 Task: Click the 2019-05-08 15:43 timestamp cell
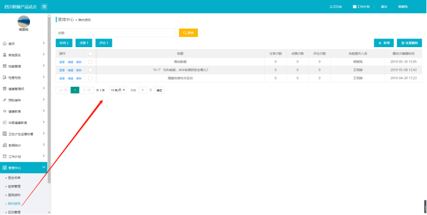coord(403,70)
